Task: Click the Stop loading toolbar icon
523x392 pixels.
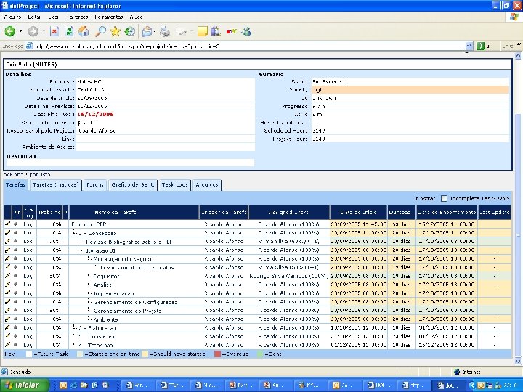Action: tap(54, 31)
